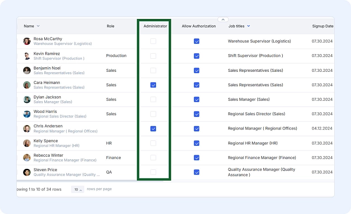Open Wood Harris's name link

pyautogui.click(x=45, y=112)
